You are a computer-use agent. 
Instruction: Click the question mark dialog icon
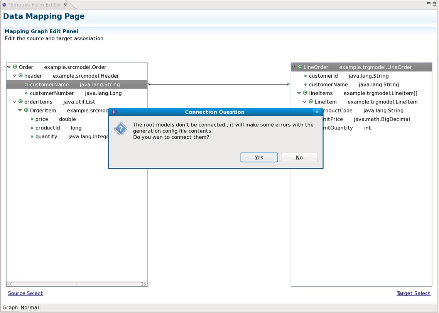[121, 129]
